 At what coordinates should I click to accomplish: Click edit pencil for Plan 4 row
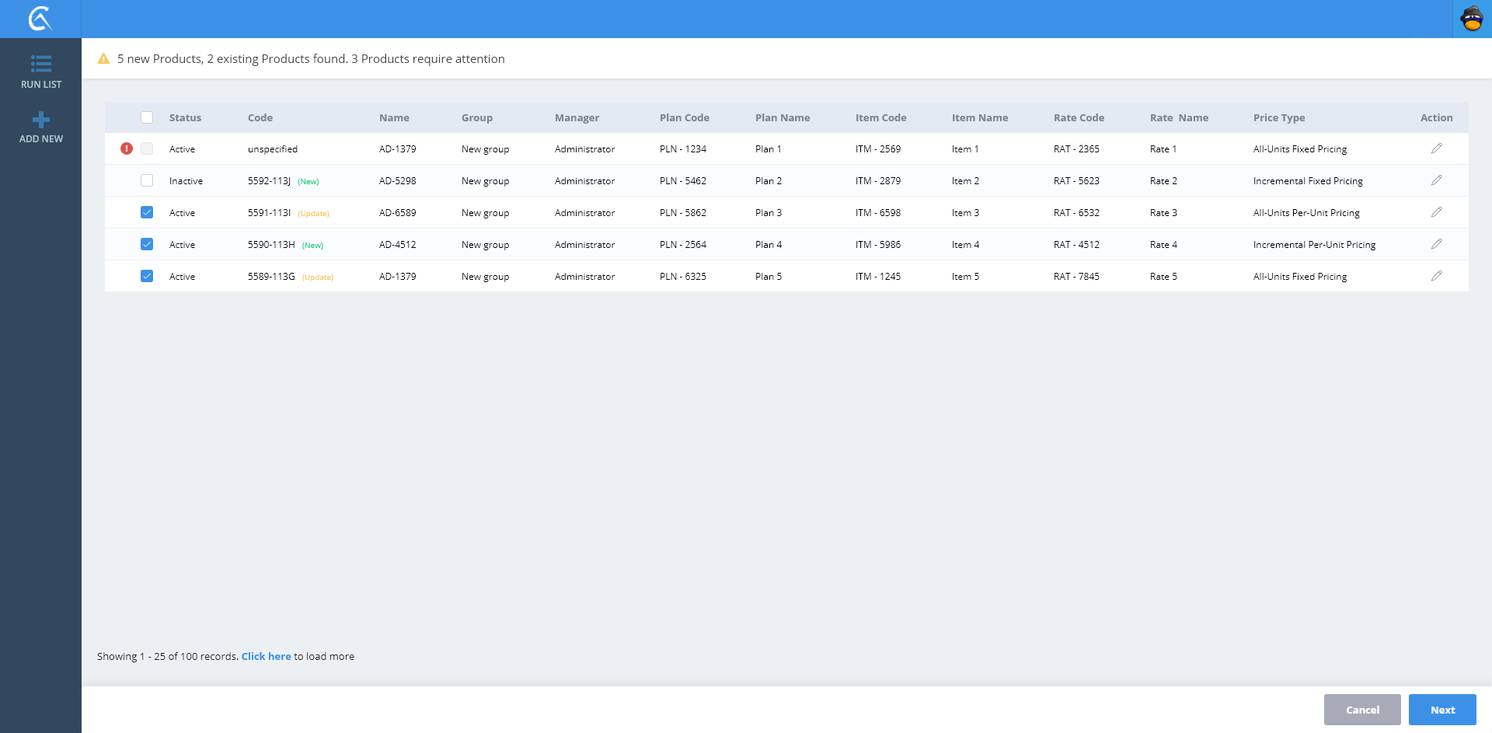(x=1436, y=244)
